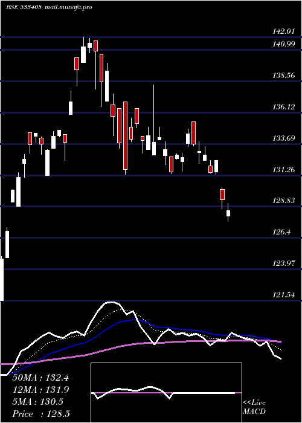This screenshot has height=423, width=302.
Task: Click inside the MACD inset chart
Action: [x=166, y=393]
